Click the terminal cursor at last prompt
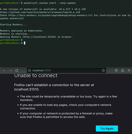Viewport: 132px width, 134px height. 24,43
